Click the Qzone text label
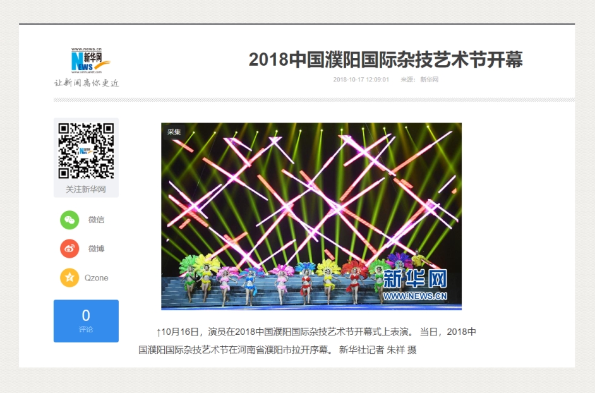 (97, 278)
